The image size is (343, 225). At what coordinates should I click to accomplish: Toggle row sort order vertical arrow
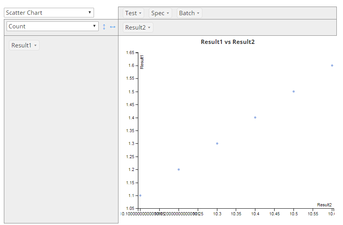point(104,27)
